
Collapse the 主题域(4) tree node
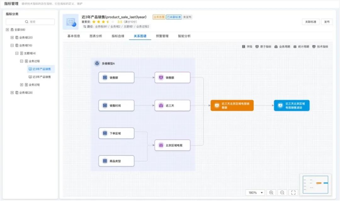click(17, 53)
